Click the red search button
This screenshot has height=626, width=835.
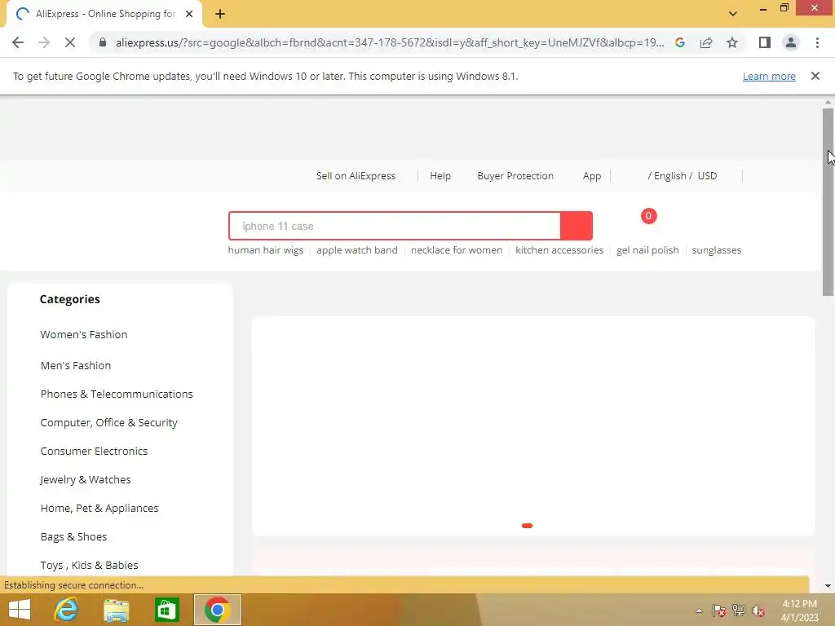click(x=577, y=226)
